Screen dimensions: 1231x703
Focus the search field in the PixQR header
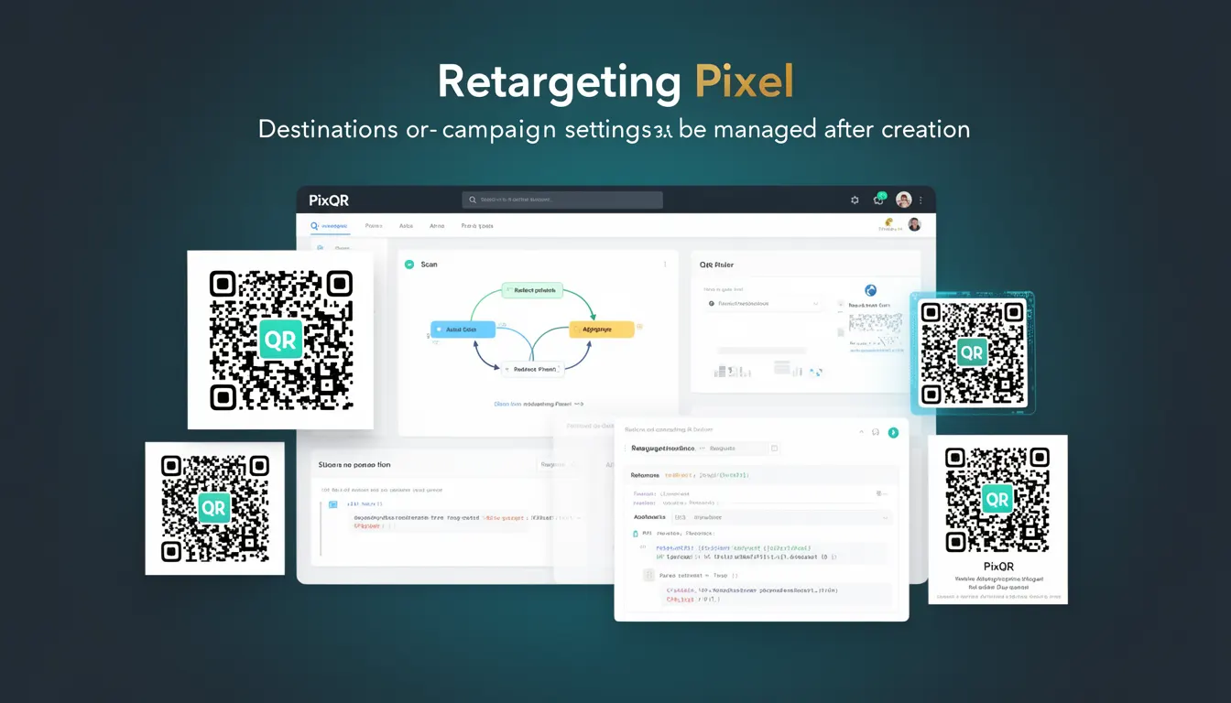click(x=562, y=200)
